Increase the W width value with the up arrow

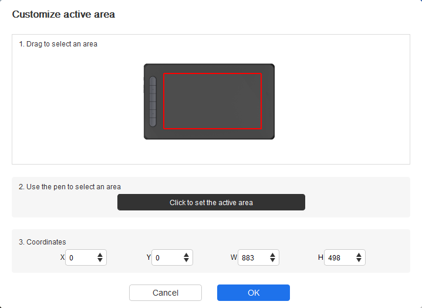point(272,255)
